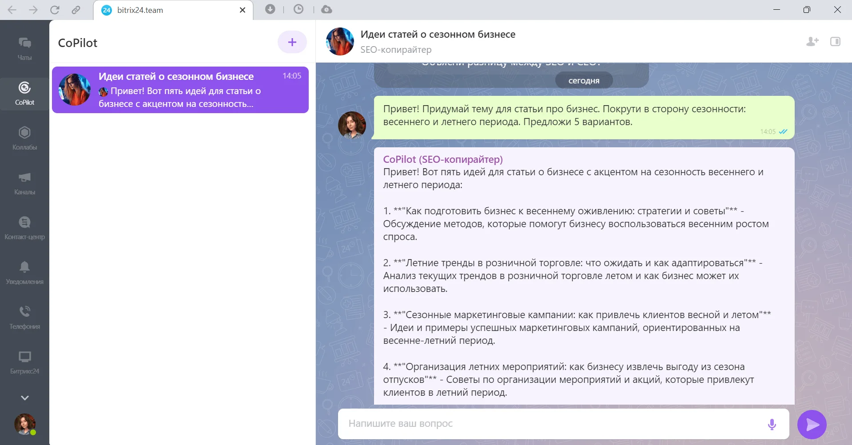Open the Контакт-центр section
This screenshot has width=852, height=445.
click(x=24, y=227)
